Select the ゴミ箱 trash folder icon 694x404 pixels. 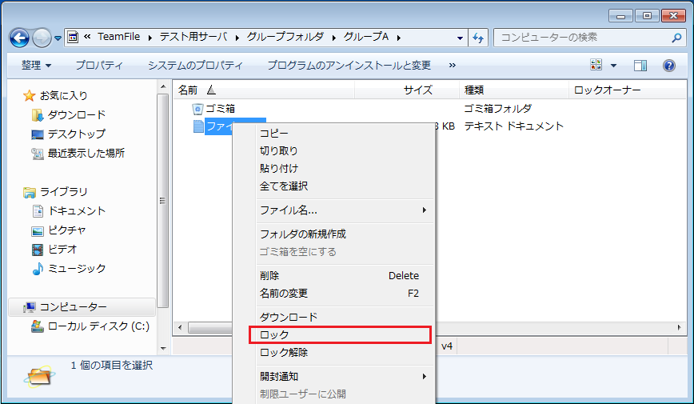click(x=198, y=108)
